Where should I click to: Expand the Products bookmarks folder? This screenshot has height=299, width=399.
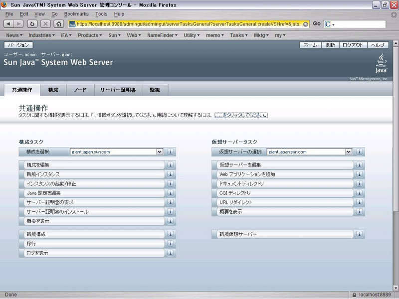pyautogui.click(x=90, y=35)
